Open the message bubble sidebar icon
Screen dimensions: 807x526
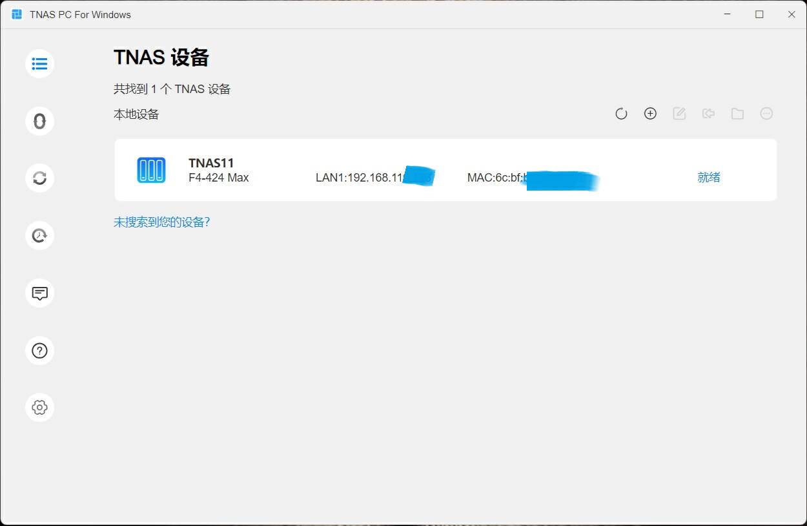click(x=39, y=293)
